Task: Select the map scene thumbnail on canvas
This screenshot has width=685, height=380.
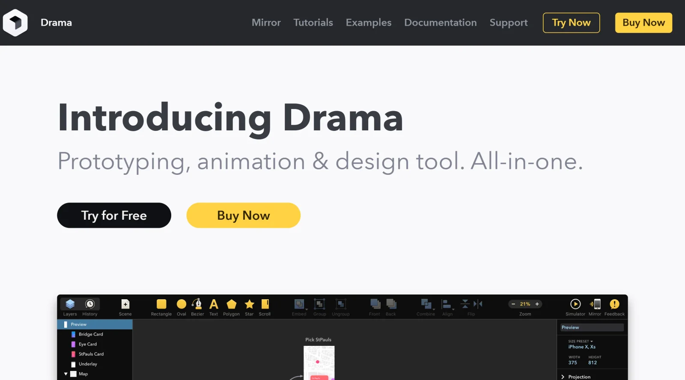Action: (x=319, y=363)
